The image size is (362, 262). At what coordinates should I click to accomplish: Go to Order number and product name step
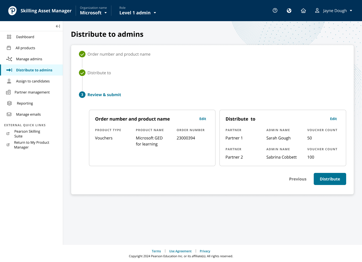pyautogui.click(x=119, y=54)
